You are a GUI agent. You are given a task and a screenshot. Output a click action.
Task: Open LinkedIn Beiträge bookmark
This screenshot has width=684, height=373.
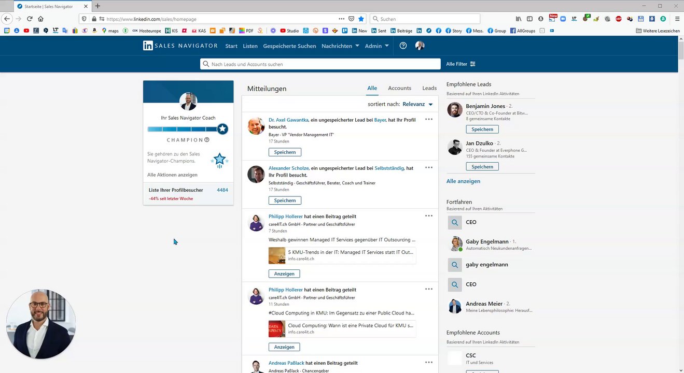click(x=401, y=31)
